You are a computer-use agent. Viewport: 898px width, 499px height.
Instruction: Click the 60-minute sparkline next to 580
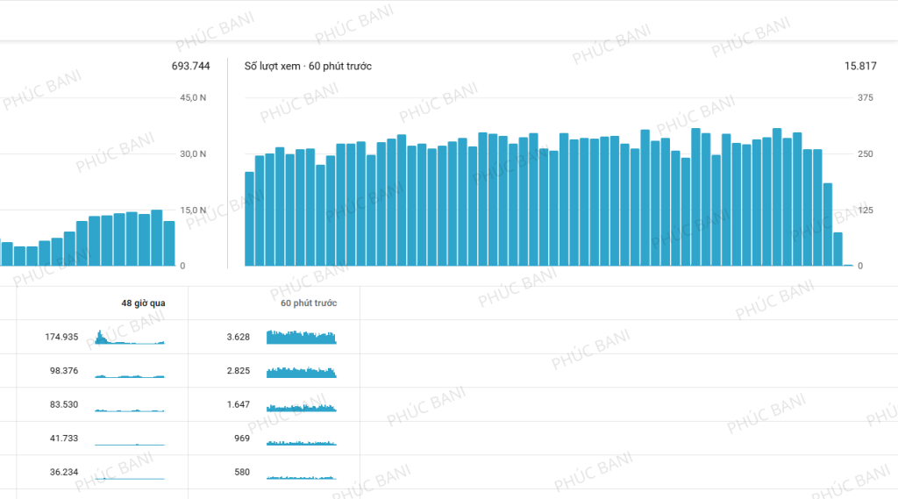[x=302, y=477]
